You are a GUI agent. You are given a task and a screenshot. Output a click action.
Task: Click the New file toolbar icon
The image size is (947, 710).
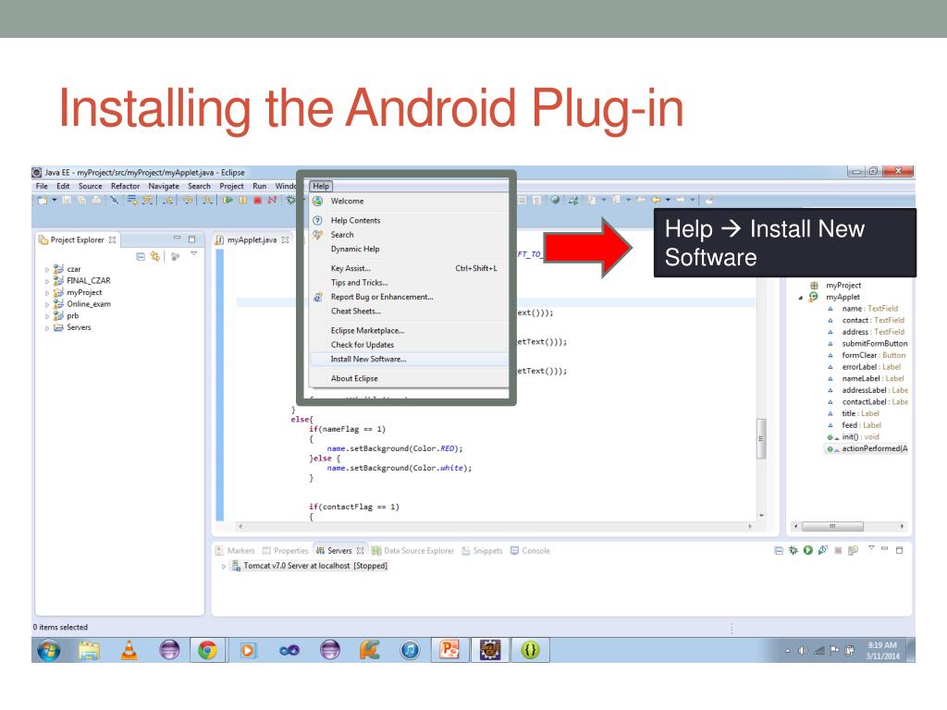click(x=43, y=200)
